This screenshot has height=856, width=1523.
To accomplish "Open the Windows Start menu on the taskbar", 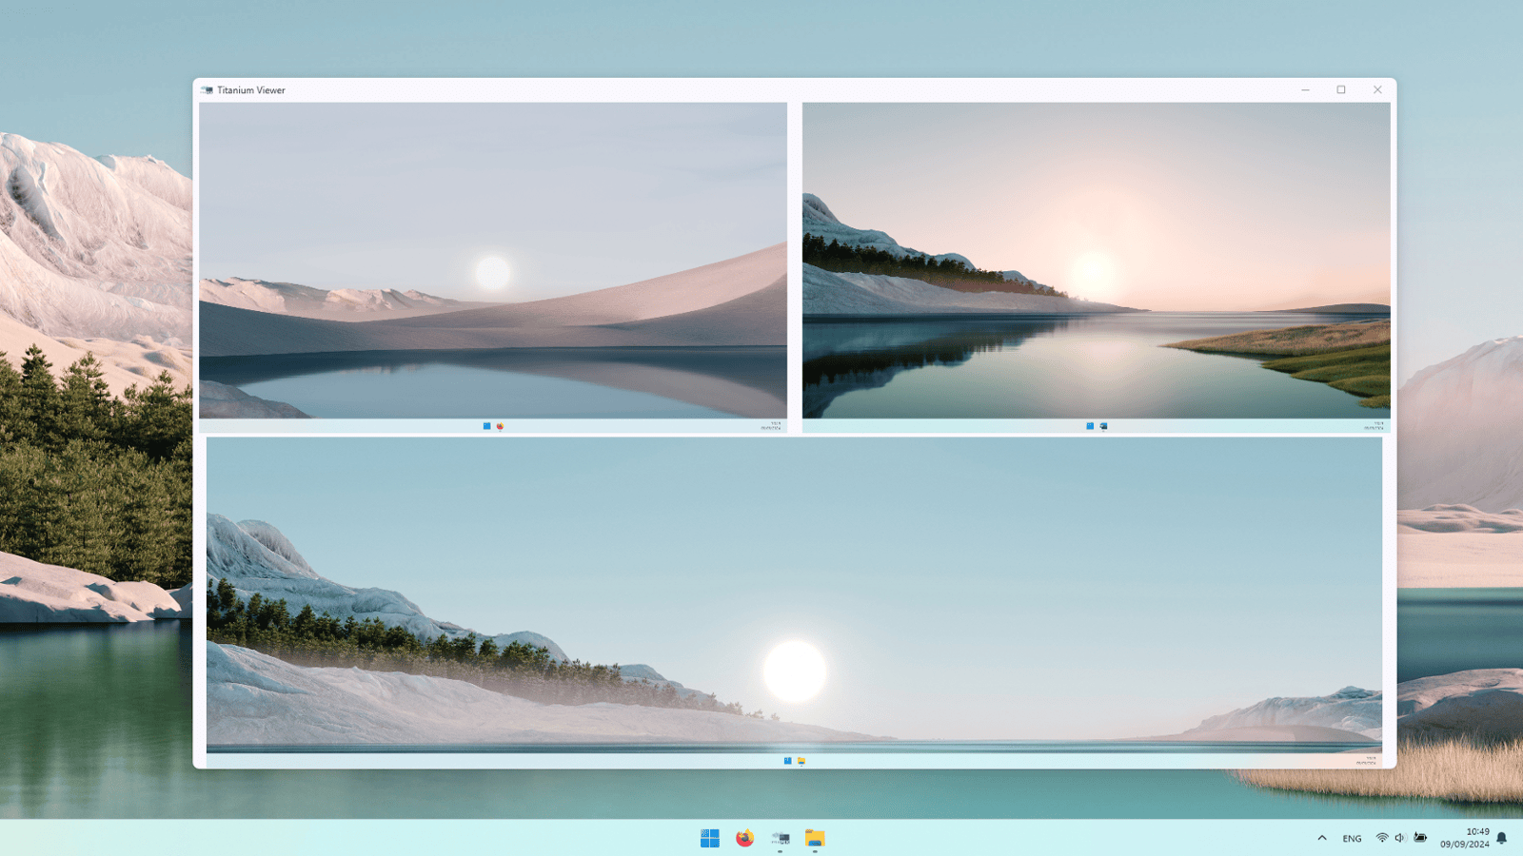I will (x=710, y=838).
